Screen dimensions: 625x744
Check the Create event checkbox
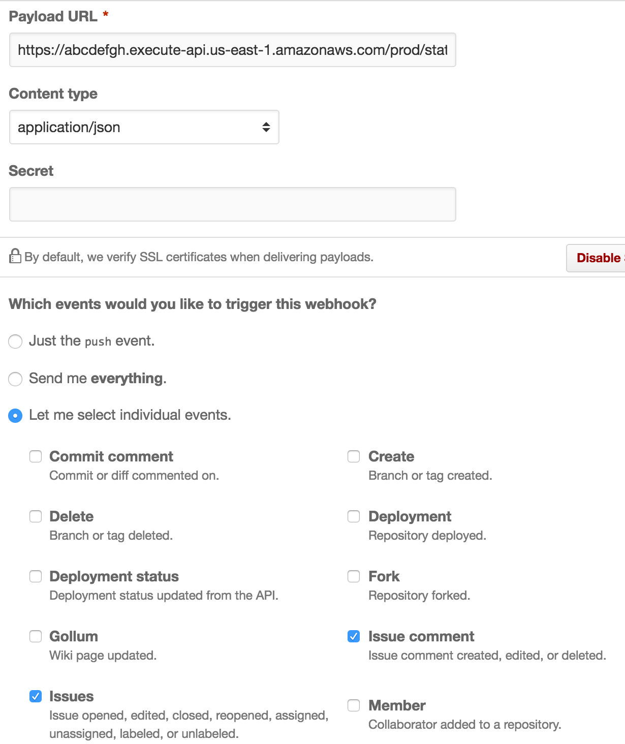tap(354, 456)
